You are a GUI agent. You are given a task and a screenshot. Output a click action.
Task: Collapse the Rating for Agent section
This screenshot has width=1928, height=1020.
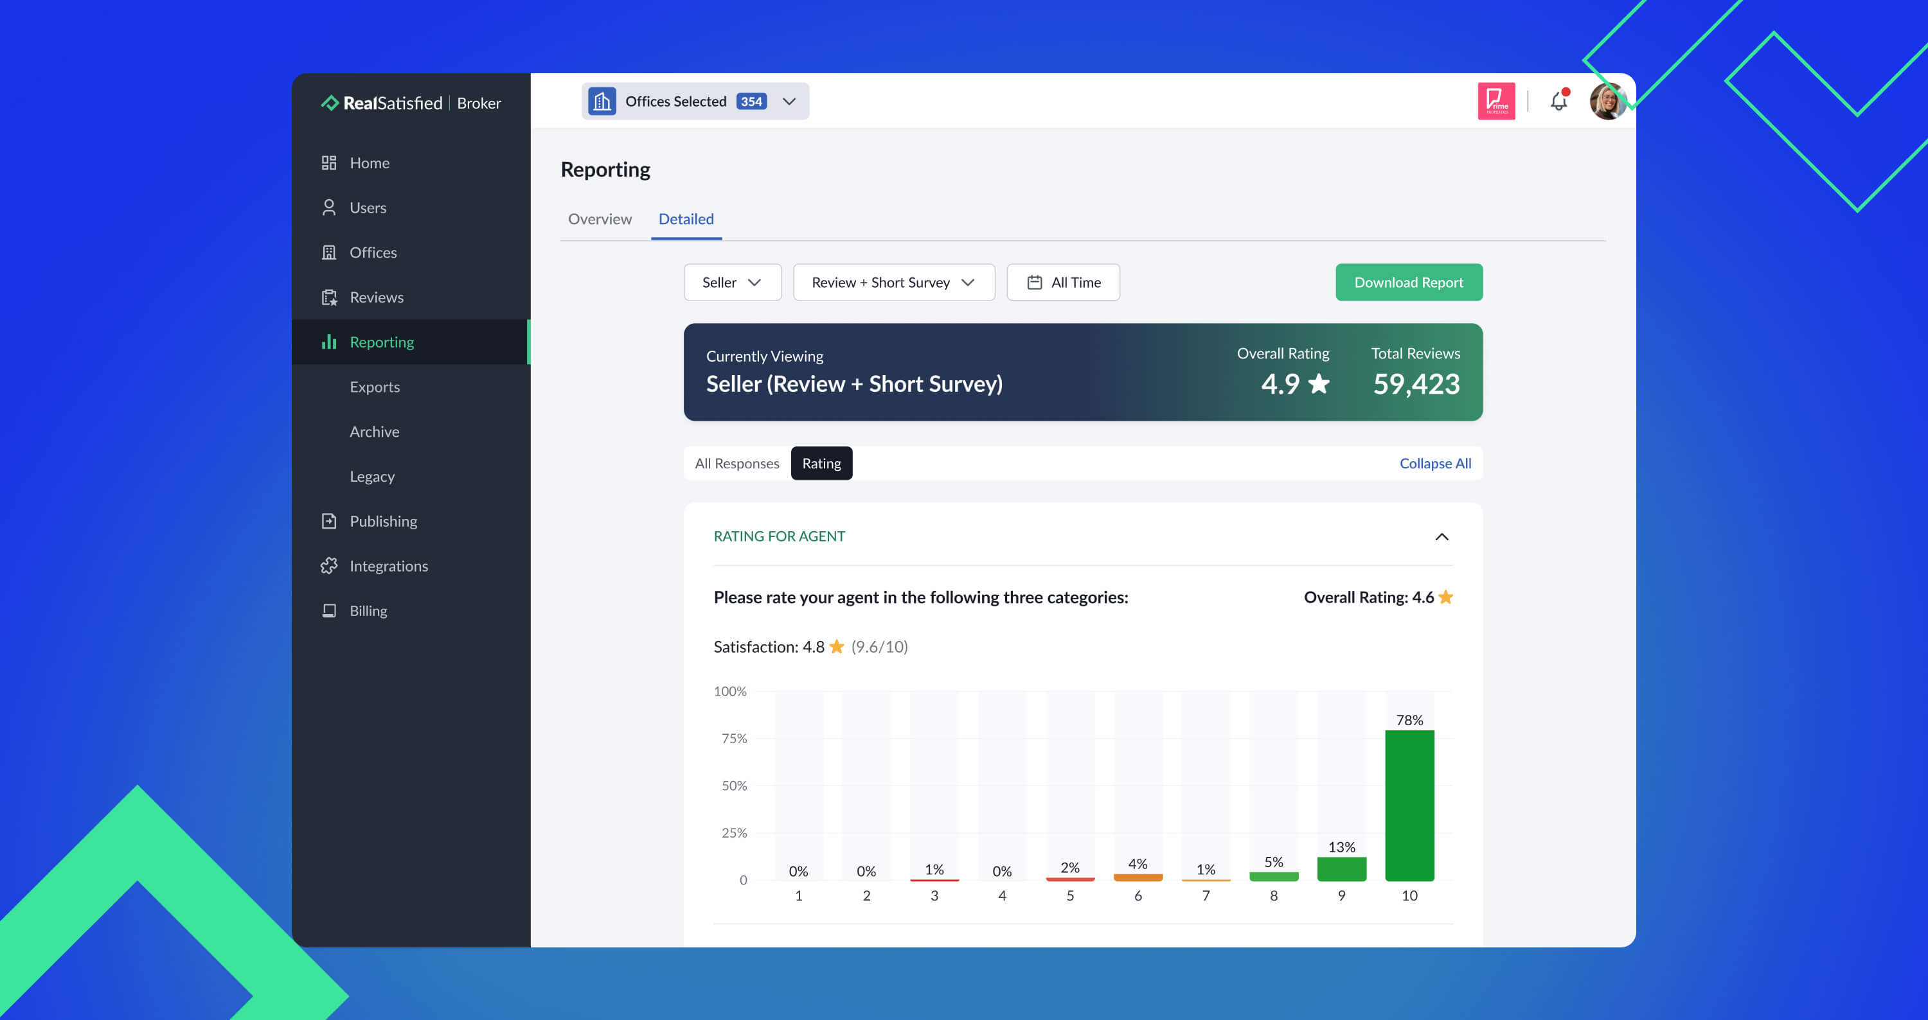1442,537
